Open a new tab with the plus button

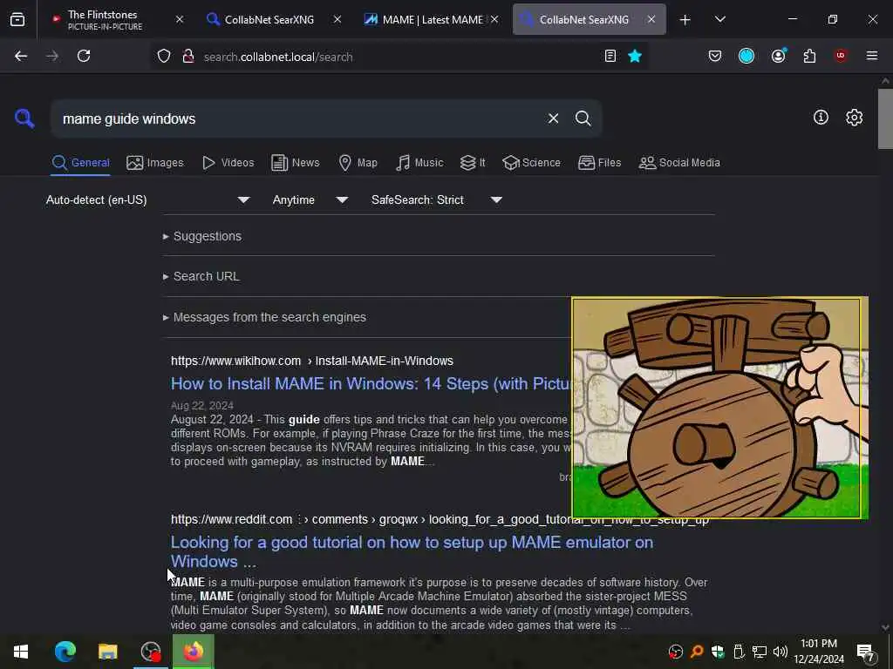click(x=685, y=20)
